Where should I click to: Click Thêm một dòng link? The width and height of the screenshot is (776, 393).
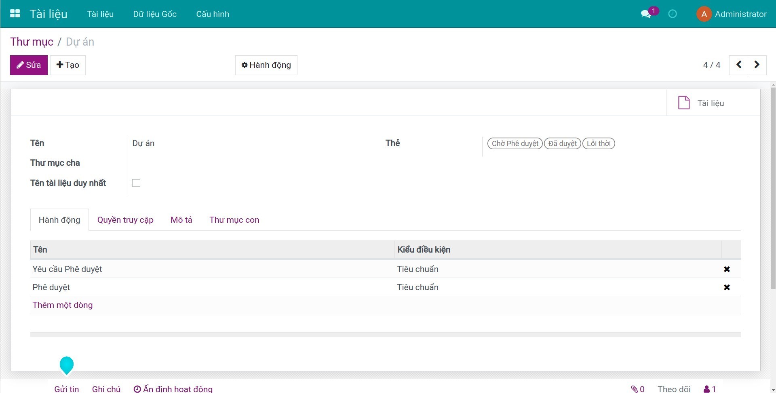(x=63, y=305)
